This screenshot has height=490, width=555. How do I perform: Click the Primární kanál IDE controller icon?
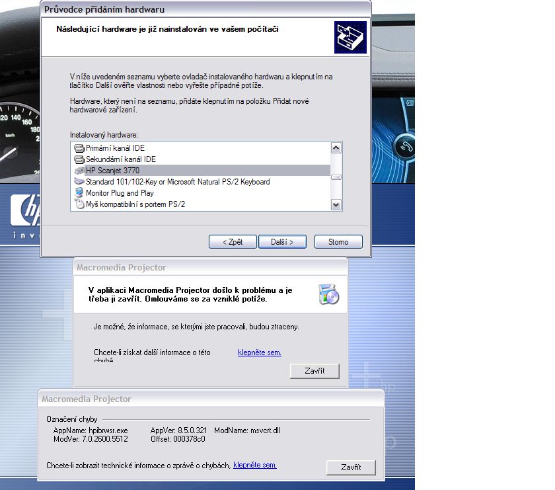(79, 148)
